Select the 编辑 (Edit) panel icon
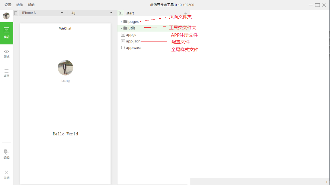330x185 pixels. click(6, 33)
